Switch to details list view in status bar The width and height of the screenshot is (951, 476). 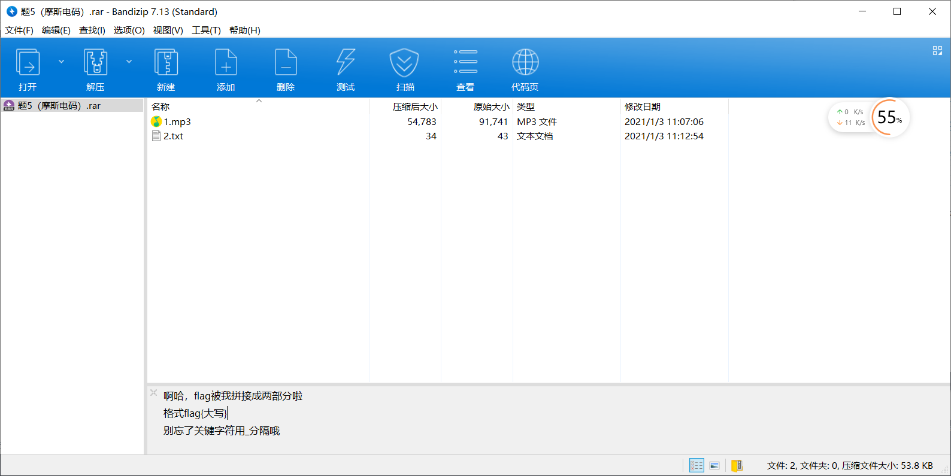tap(696, 465)
